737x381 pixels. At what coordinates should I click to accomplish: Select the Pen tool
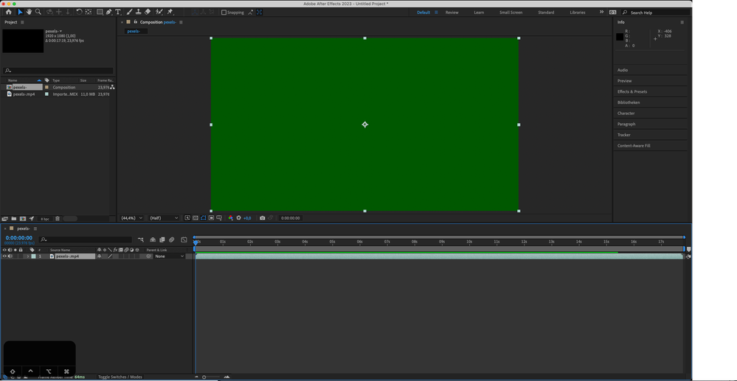(x=108, y=13)
